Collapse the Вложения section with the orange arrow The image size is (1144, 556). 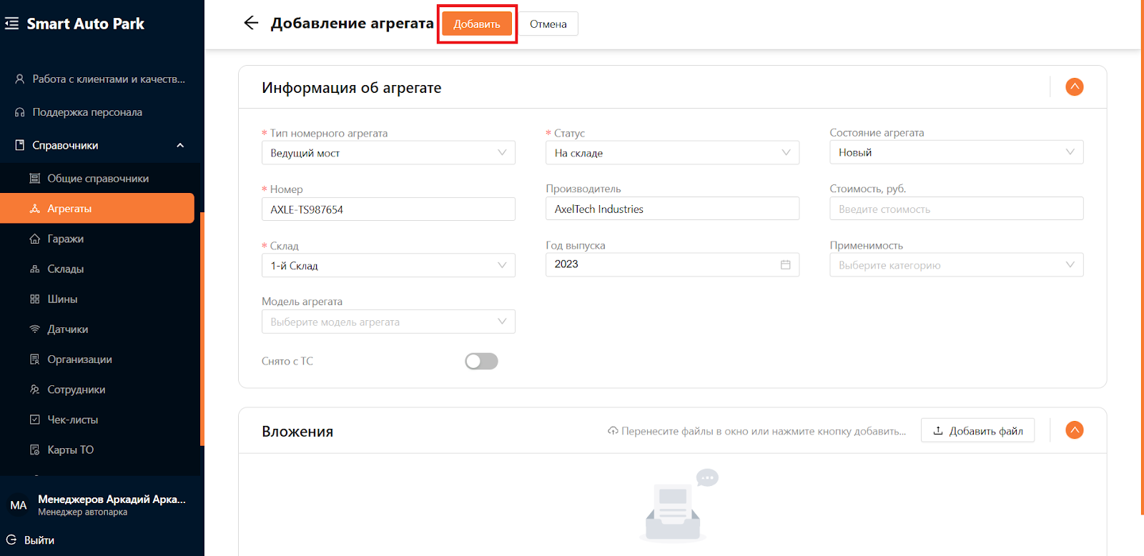tap(1074, 430)
